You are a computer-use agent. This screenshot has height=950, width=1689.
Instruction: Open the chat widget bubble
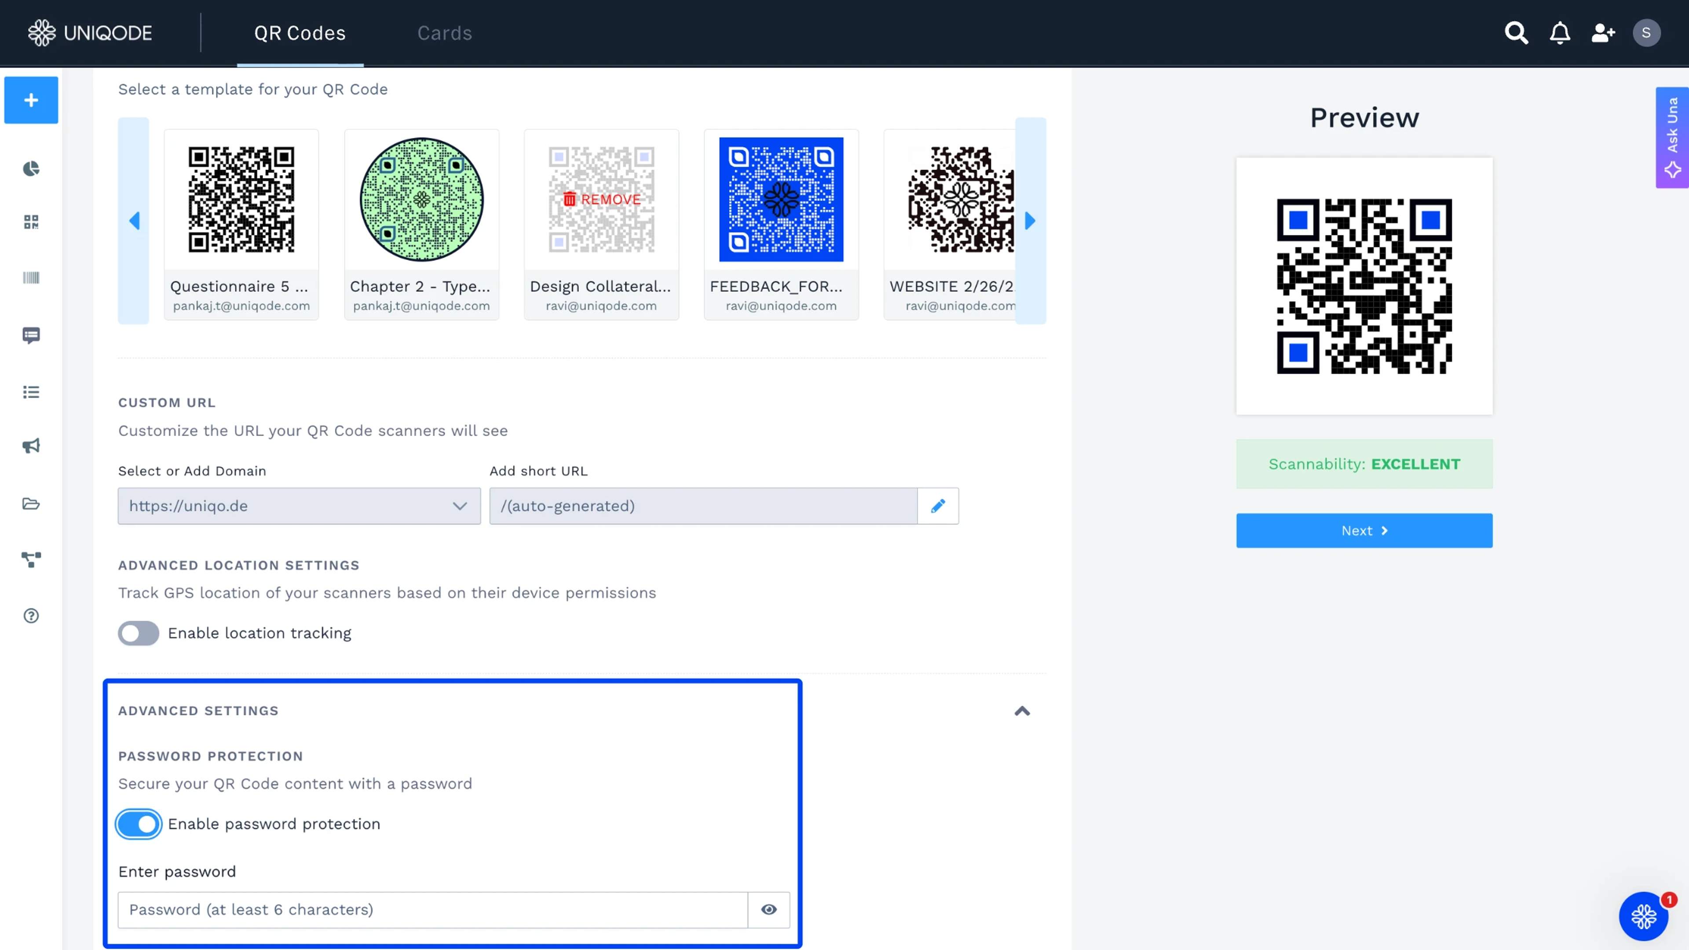(1644, 916)
